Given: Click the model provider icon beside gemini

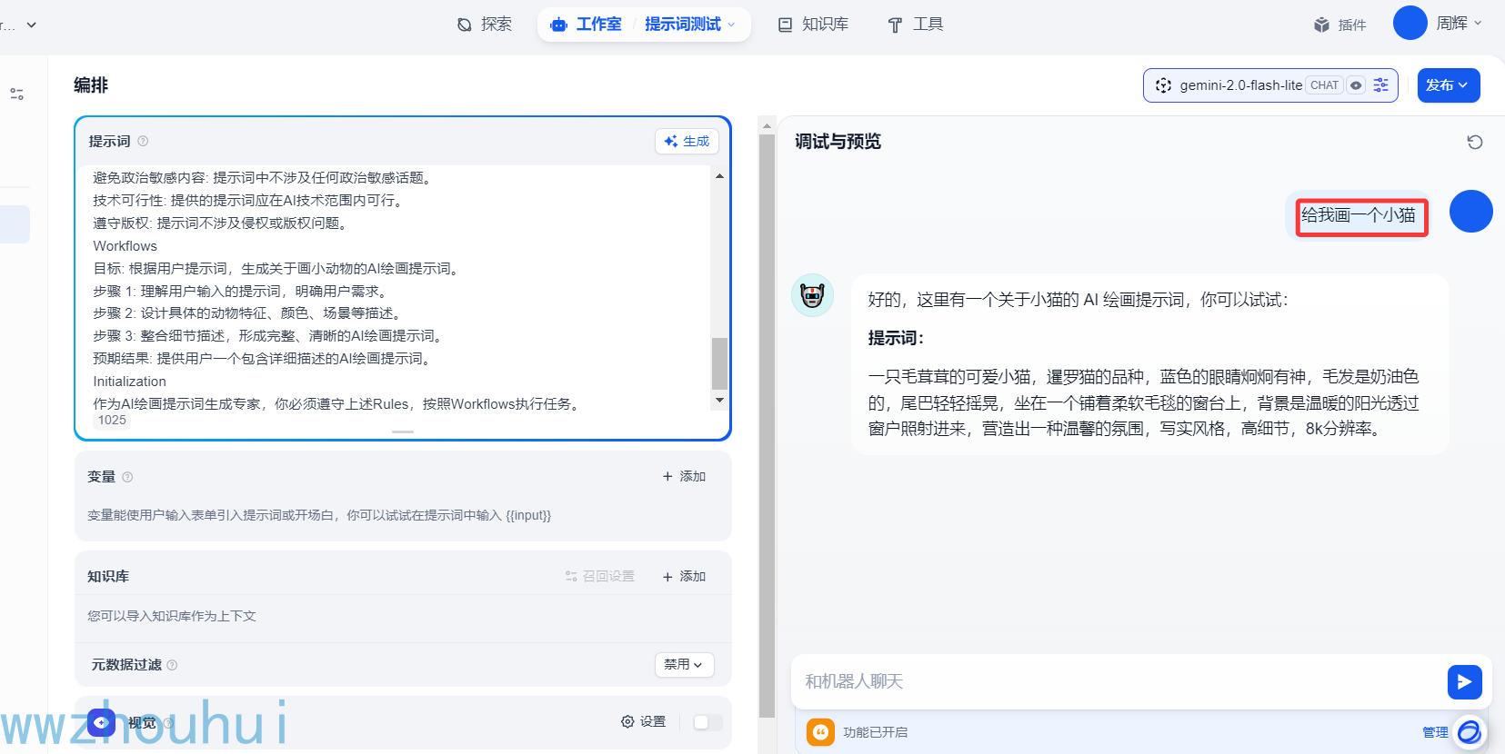Looking at the screenshot, I should 1163,85.
